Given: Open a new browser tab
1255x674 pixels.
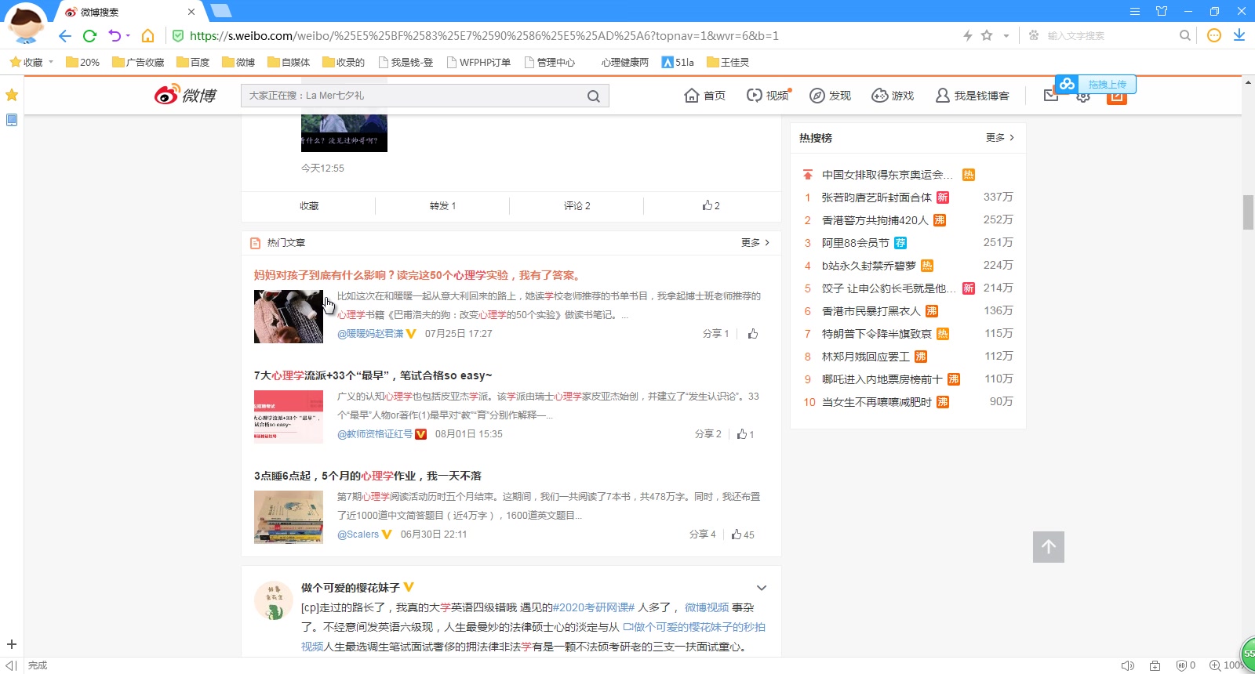Looking at the screenshot, I should point(221,11).
